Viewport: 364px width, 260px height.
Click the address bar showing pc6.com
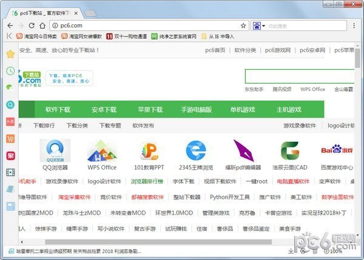(x=149, y=25)
